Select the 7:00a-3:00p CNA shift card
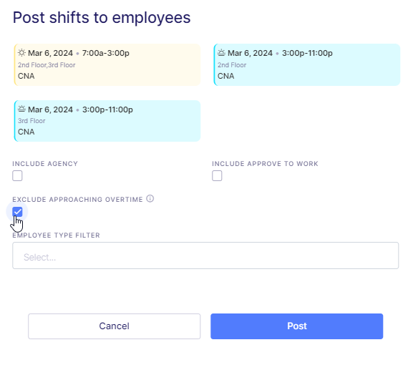 coord(107,65)
